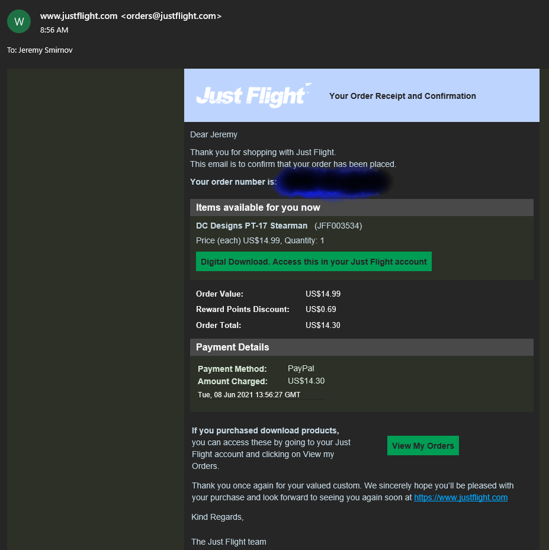This screenshot has height=550, width=549.
Task: Select the Order Total US$14.30 value
Action: (x=323, y=325)
